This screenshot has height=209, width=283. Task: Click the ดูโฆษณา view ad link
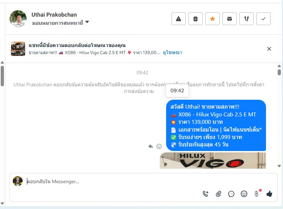(172, 53)
